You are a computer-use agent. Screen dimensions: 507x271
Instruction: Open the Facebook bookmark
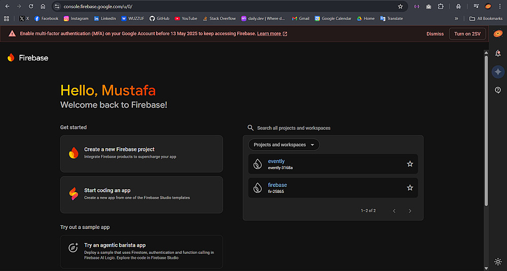pyautogui.click(x=46, y=18)
